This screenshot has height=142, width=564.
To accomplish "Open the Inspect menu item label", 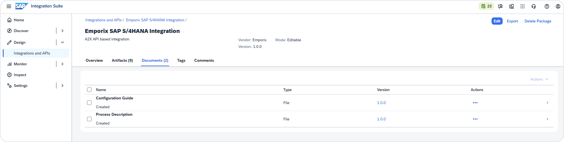I will 20,75.
